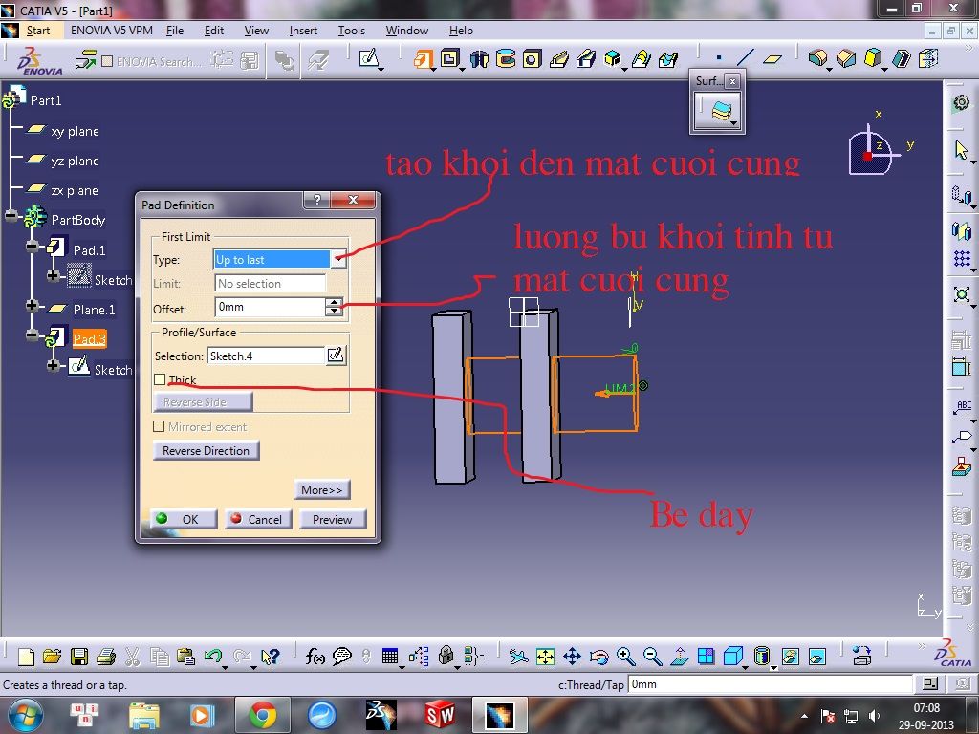
Task: Open the Insert menu
Action: (x=303, y=30)
